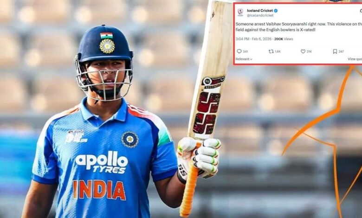Viewport: 362px width, 218px height.
Task: Click the 1.6K reposts count
Action: click(278, 51)
